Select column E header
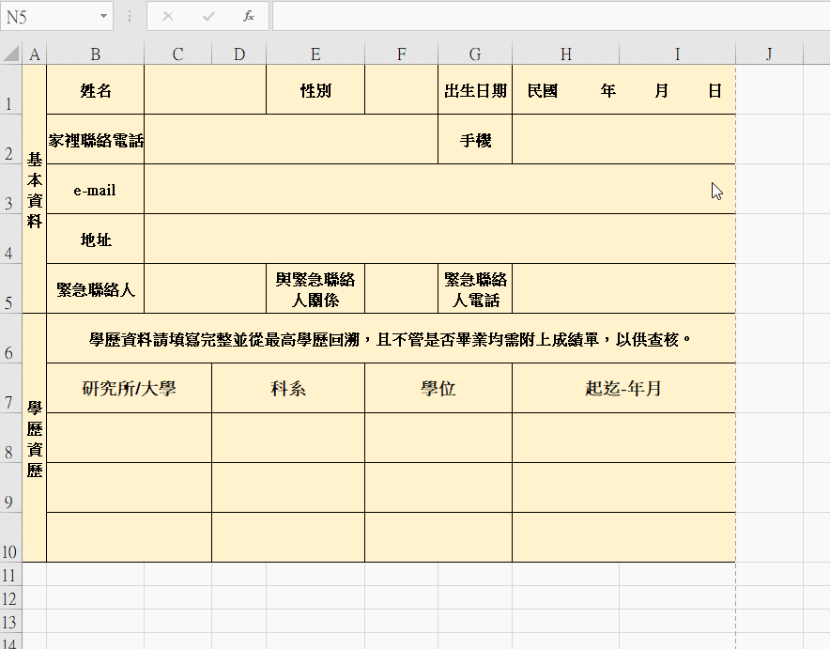 tap(315, 54)
